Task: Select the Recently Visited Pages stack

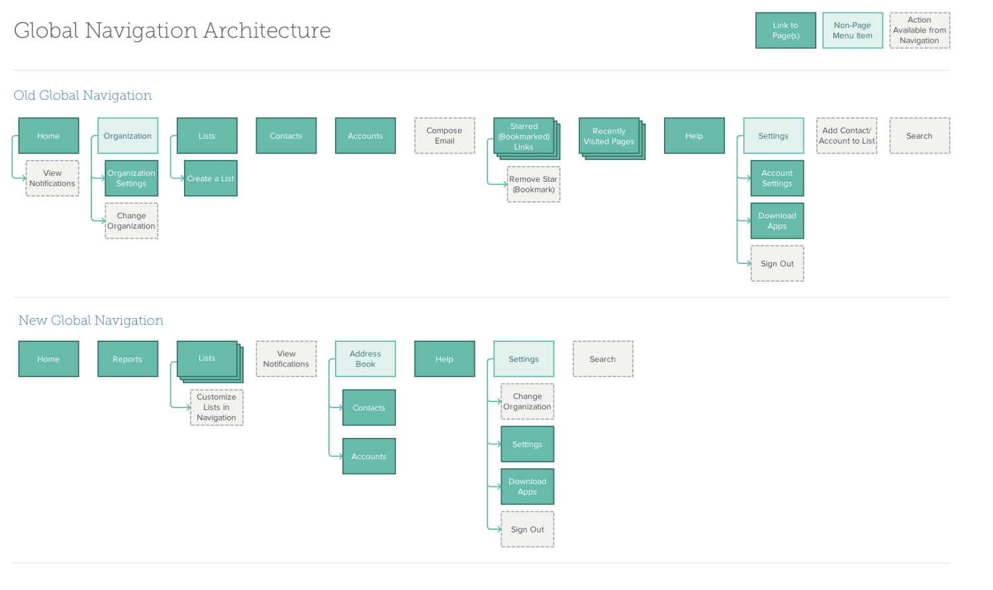Action: [x=612, y=138]
